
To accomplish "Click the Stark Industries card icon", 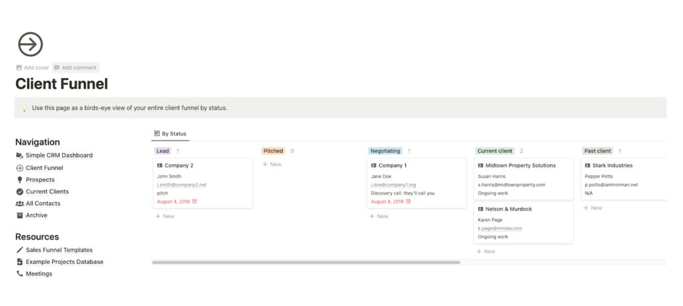I will click(x=588, y=165).
